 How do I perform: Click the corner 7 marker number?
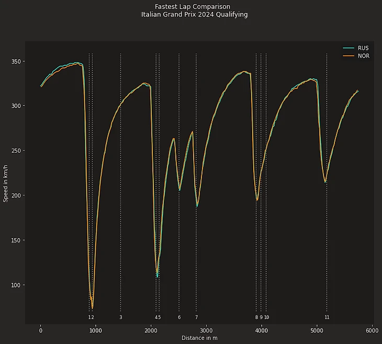pyautogui.click(x=197, y=317)
